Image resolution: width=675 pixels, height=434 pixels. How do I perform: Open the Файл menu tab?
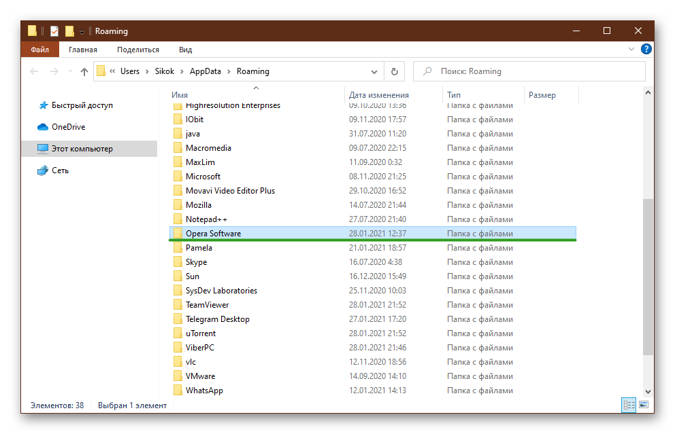(x=39, y=50)
